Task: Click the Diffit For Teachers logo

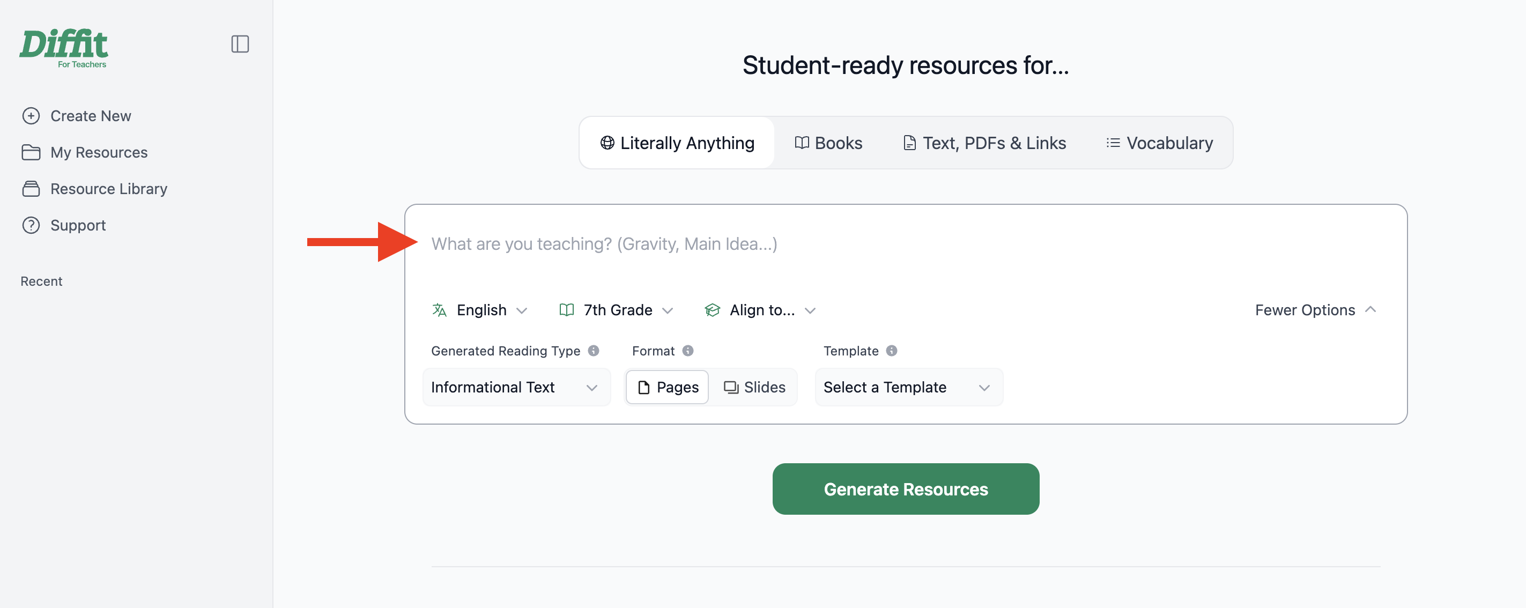Action: [x=64, y=48]
